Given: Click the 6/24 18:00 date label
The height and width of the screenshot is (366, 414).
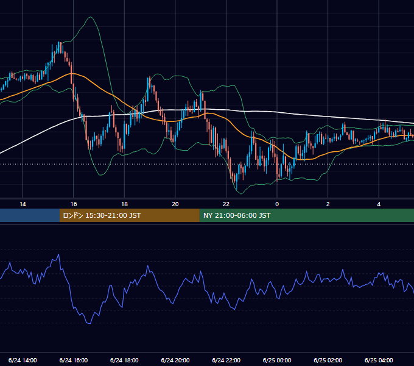Looking at the screenshot, I should point(124,360).
